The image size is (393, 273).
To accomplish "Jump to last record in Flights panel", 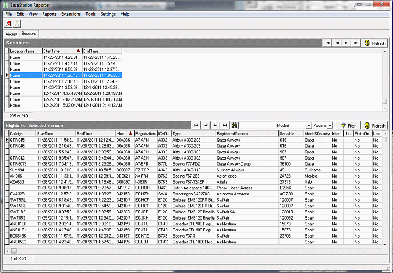I will [225, 125].
